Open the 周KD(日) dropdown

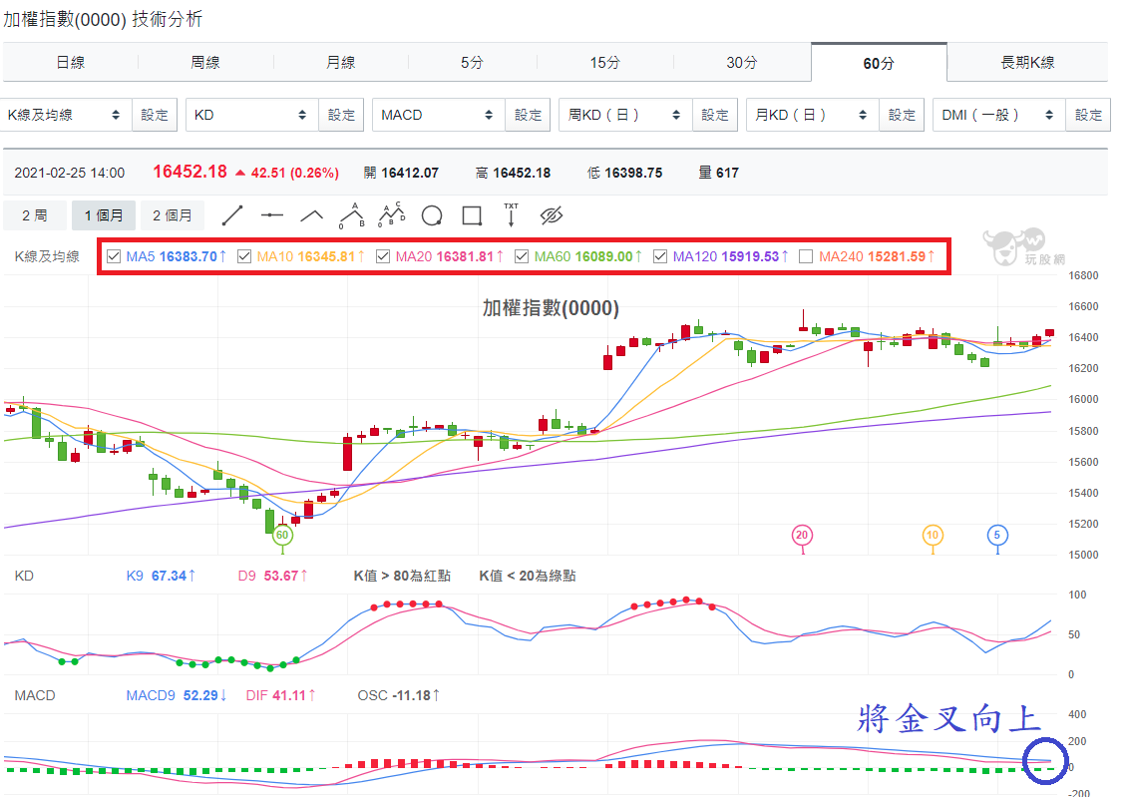(625, 115)
